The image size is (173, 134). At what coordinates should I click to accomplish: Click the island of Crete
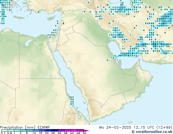coord(19,18)
